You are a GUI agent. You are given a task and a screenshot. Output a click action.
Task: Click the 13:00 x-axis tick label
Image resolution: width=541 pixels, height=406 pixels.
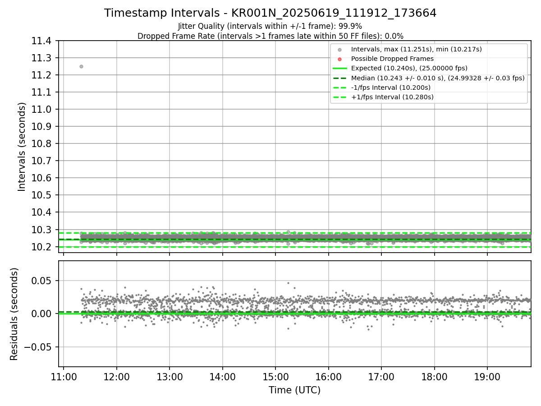(170, 377)
